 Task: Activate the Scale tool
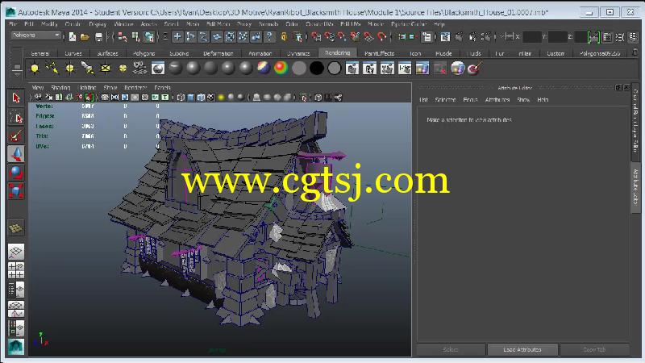(x=16, y=191)
